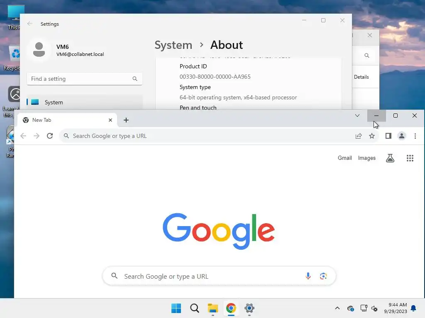
Task: Open a new Chrome tab
Action: pyautogui.click(x=126, y=120)
